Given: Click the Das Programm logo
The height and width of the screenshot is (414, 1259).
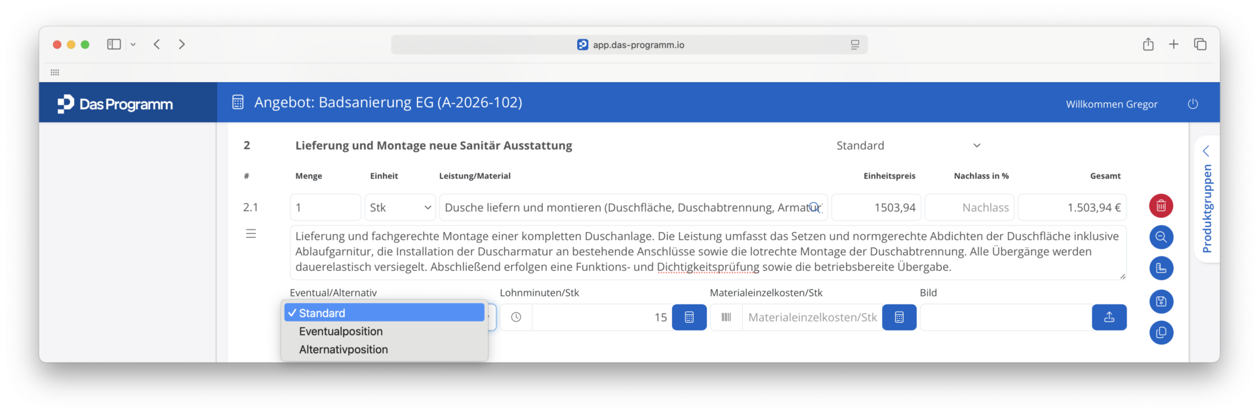Looking at the screenshot, I should pos(115,104).
